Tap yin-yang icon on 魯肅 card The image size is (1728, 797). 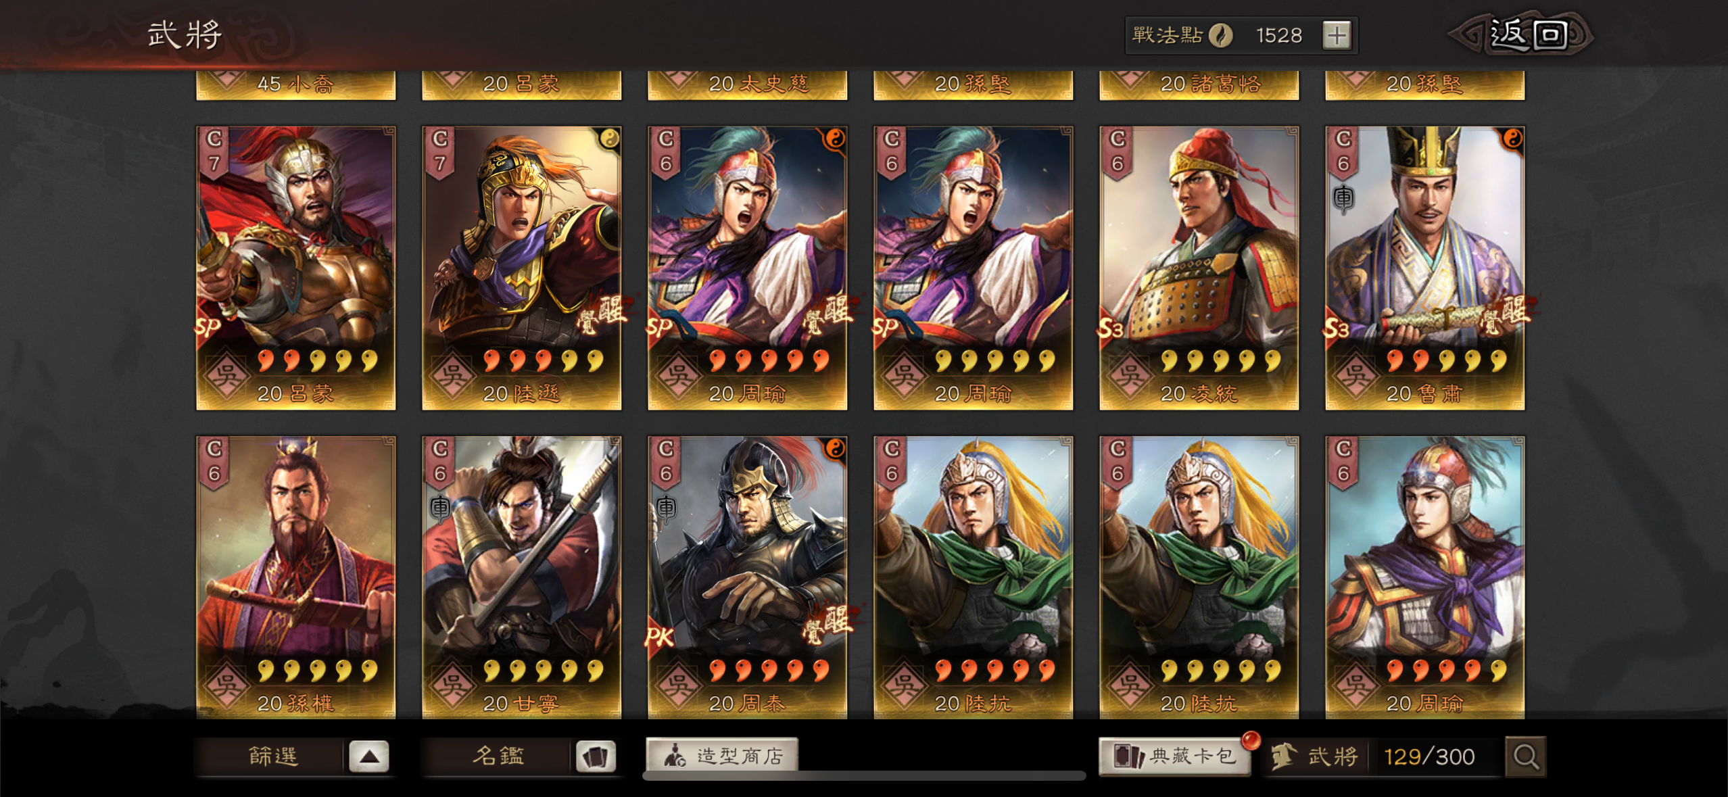coord(1512,139)
